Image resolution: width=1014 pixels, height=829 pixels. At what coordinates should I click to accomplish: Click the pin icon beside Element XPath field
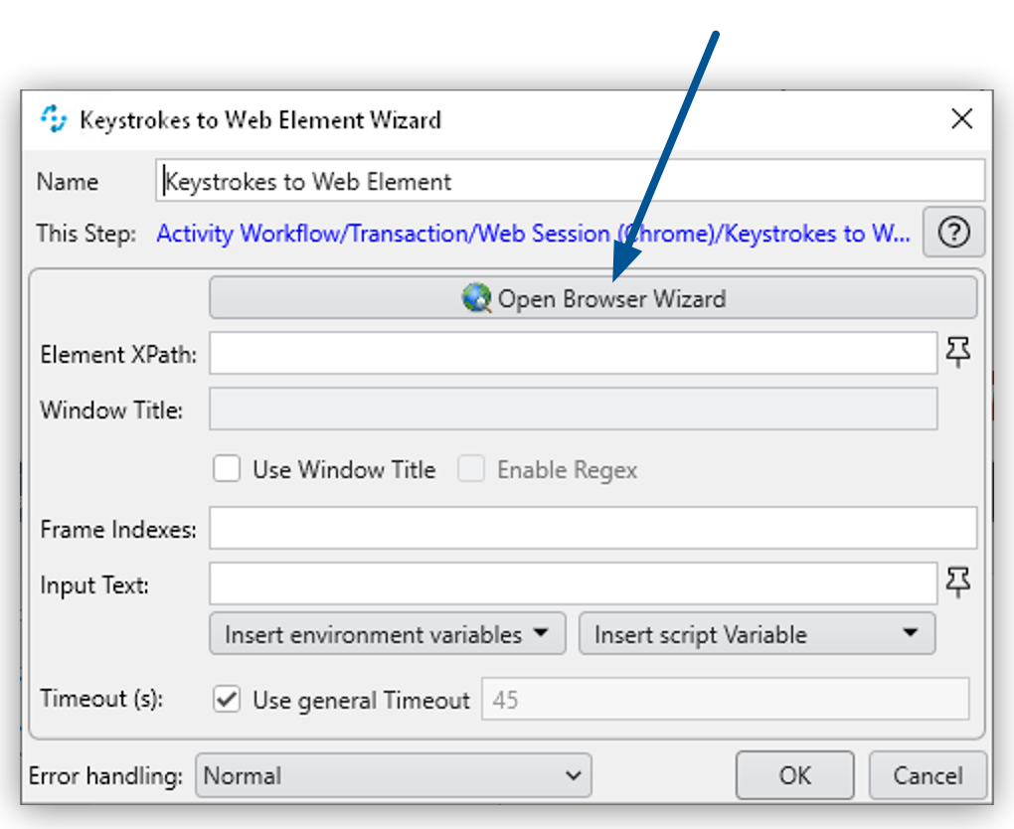(x=957, y=353)
